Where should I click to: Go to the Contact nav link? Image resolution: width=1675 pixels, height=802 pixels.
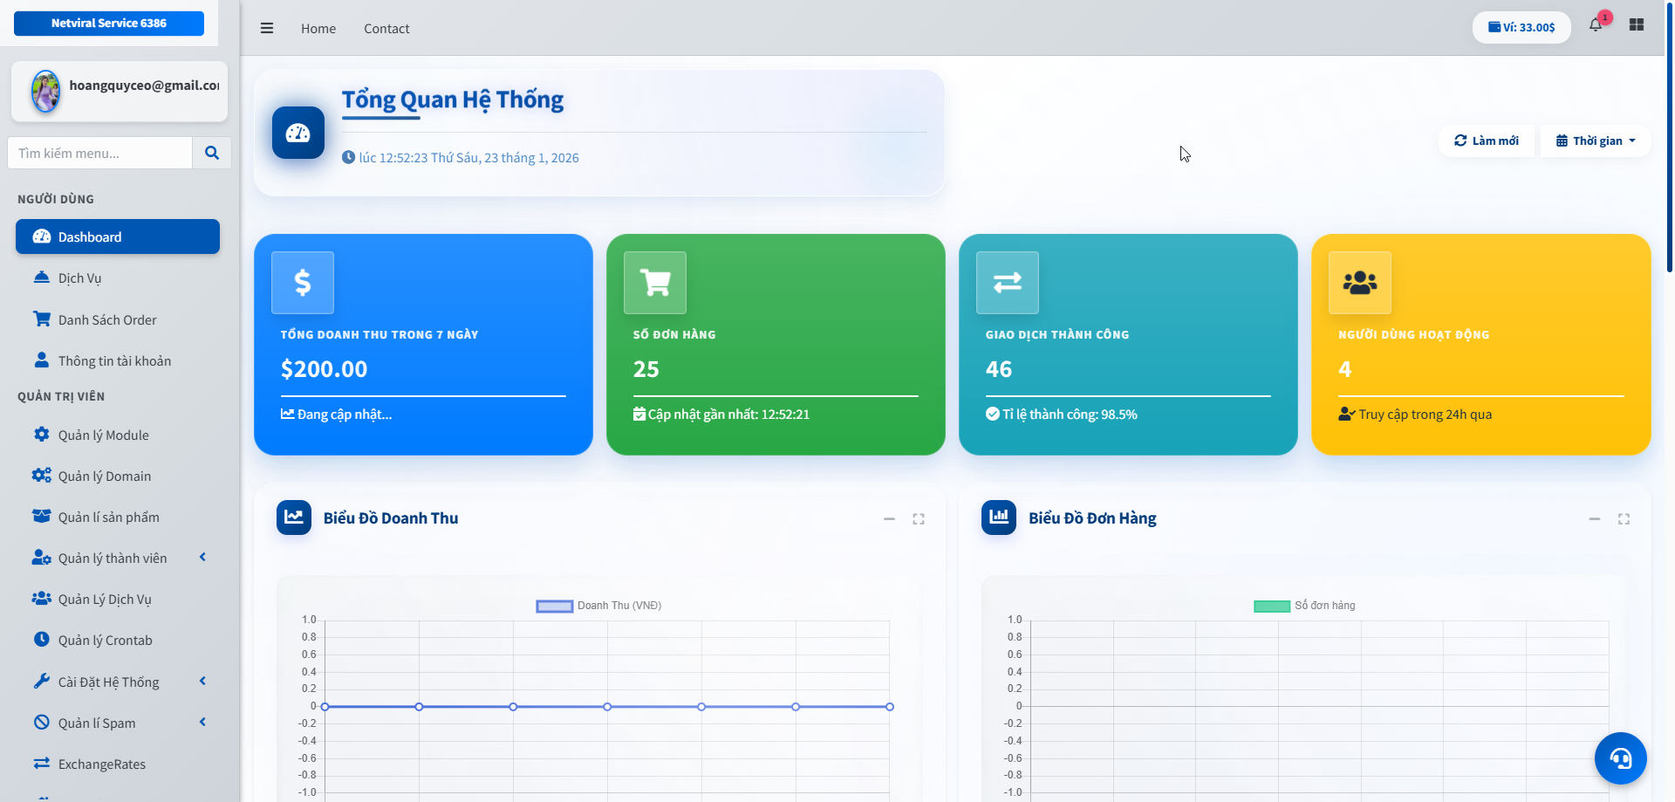pyautogui.click(x=386, y=29)
